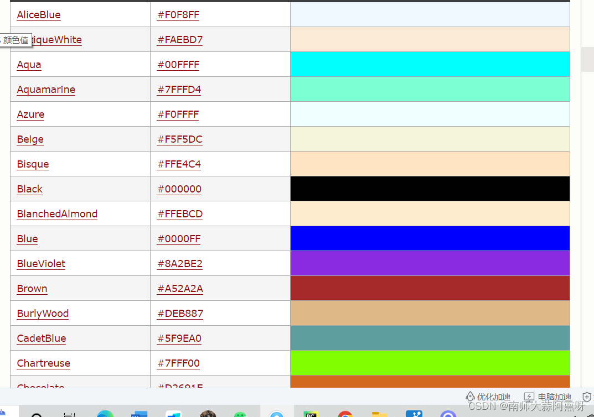The image size is (594, 417).
Task: Select the Aquamarine swatch
Action: pos(430,89)
